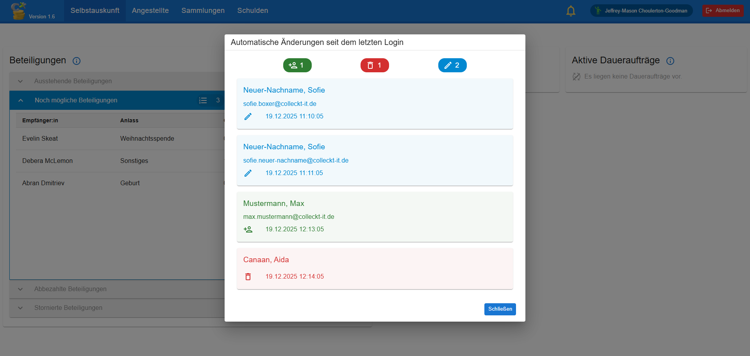Open info icon next to Aktive Daueraufträge
The height and width of the screenshot is (356, 750).
tap(670, 61)
